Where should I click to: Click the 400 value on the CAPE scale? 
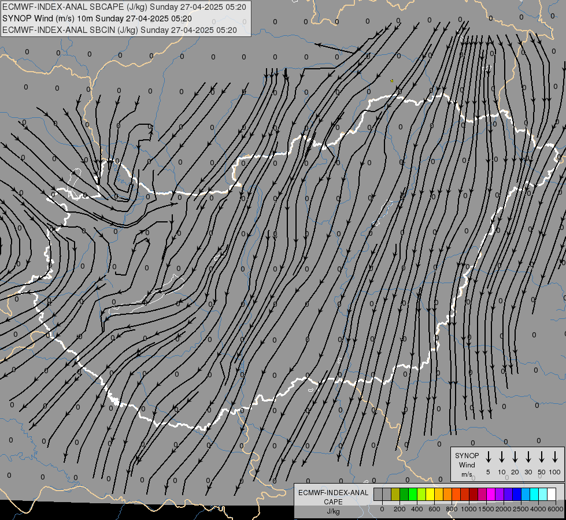coord(417,509)
